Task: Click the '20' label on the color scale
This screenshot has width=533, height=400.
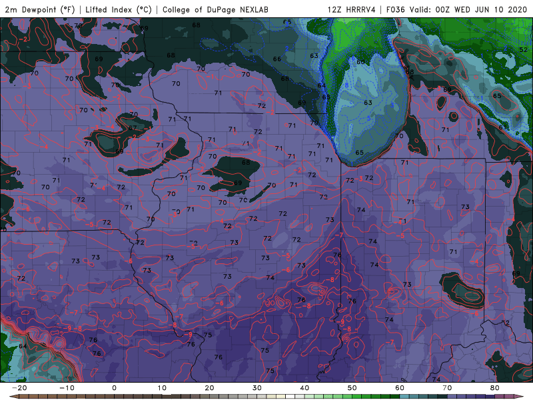Action: pos(209,388)
